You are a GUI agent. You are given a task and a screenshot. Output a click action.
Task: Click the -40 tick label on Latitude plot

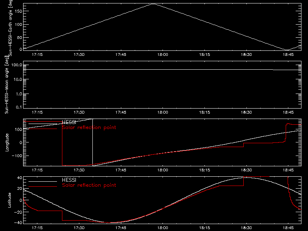[18, 223]
